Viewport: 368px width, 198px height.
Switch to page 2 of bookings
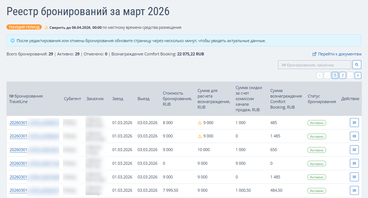(x=343, y=75)
